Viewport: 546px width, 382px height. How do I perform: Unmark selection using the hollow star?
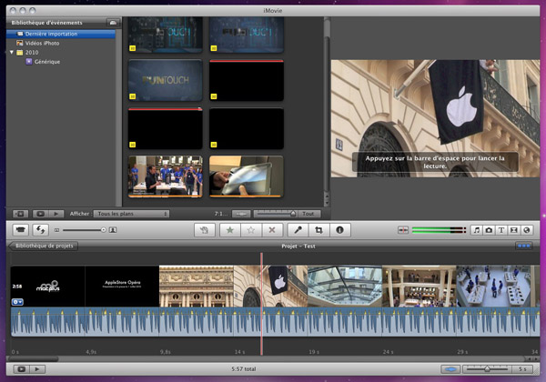click(x=251, y=230)
